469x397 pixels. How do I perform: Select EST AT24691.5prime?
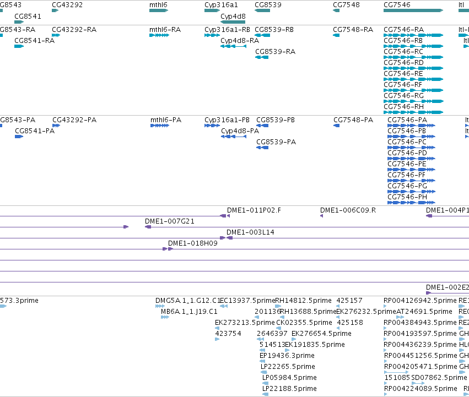[x=424, y=312]
